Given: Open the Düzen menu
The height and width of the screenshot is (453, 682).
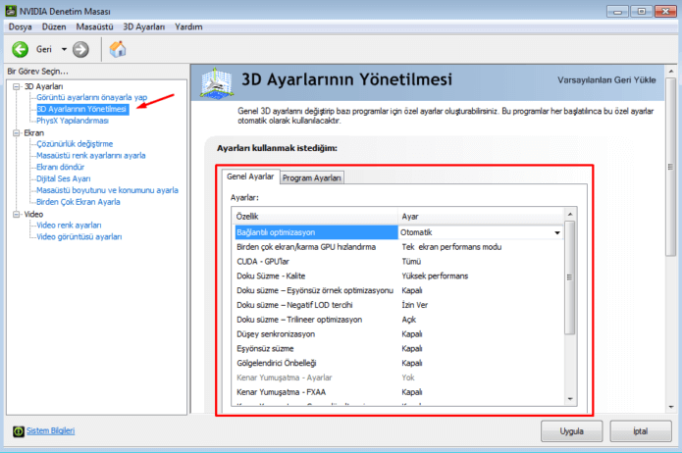Looking at the screenshot, I should (x=54, y=26).
